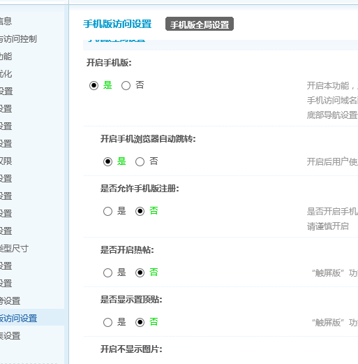Select highlighted sidebar item 访问设置
This screenshot has width=358, height=364.
click(x=32, y=318)
